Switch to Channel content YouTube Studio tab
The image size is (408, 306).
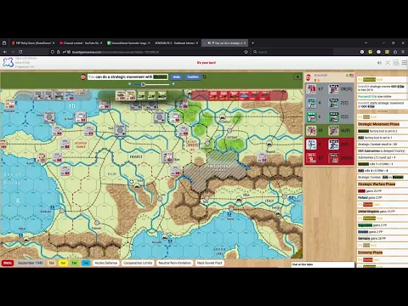(x=80, y=42)
